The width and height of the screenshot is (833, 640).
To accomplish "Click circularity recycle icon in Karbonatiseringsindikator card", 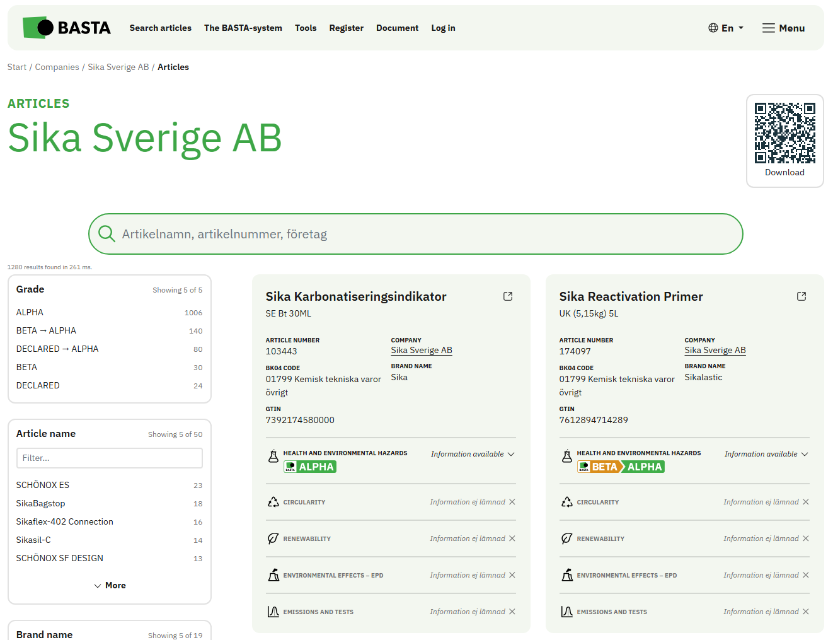I will tap(273, 502).
